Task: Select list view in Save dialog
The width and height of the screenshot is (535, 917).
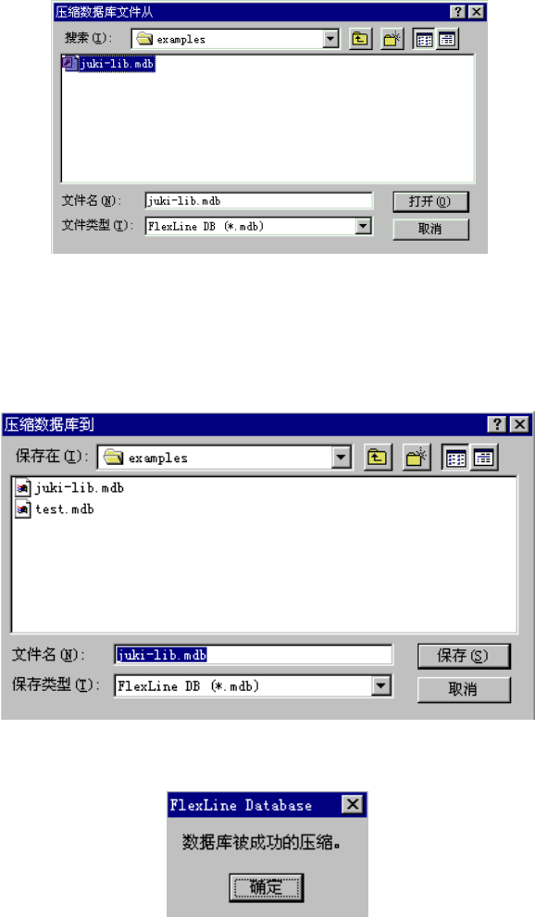Action: [456, 458]
